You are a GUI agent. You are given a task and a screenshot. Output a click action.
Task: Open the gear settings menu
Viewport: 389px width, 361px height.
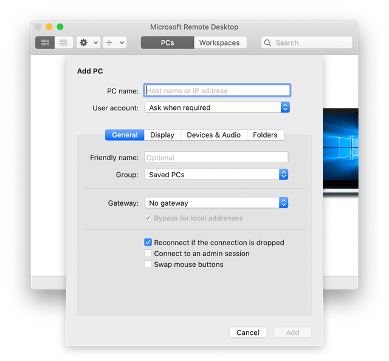[x=84, y=42]
